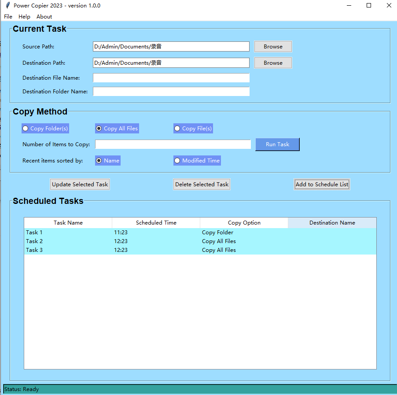Browse for the Destination Path
Image resolution: width=397 pixels, height=395 pixels.
[x=273, y=63]
